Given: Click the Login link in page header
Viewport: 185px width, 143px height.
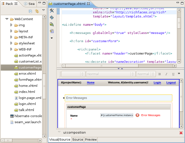Looking at the screenshot, I should click(x=157, y=82).
